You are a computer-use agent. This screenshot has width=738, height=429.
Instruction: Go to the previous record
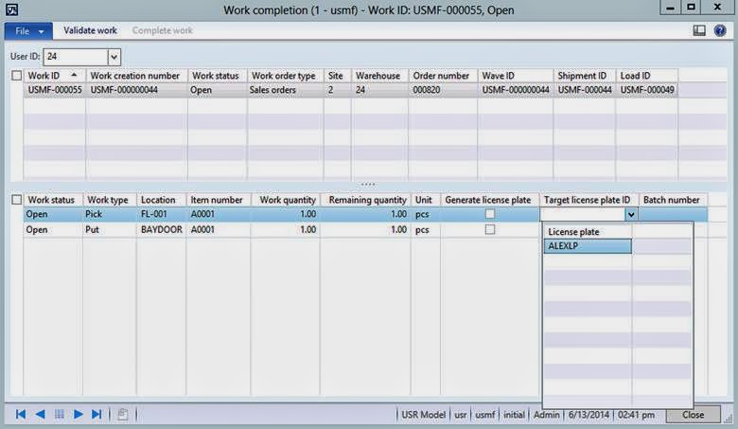click(40, 415)
